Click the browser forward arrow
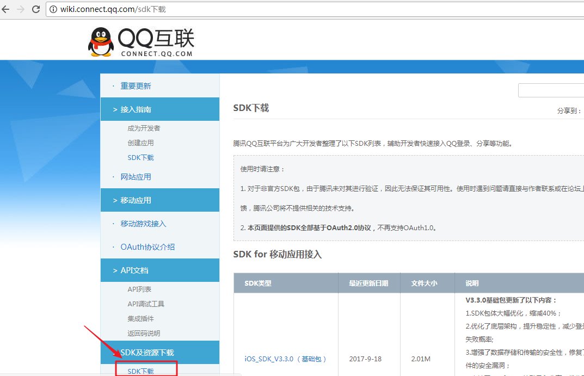 click(x=21, y=9)
